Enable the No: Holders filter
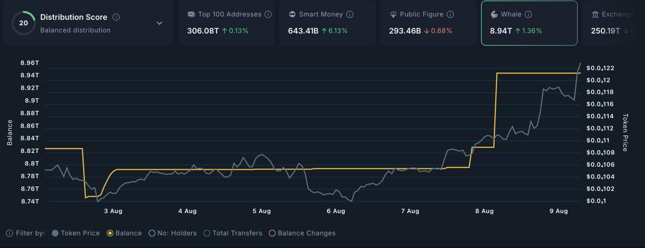 173,233
